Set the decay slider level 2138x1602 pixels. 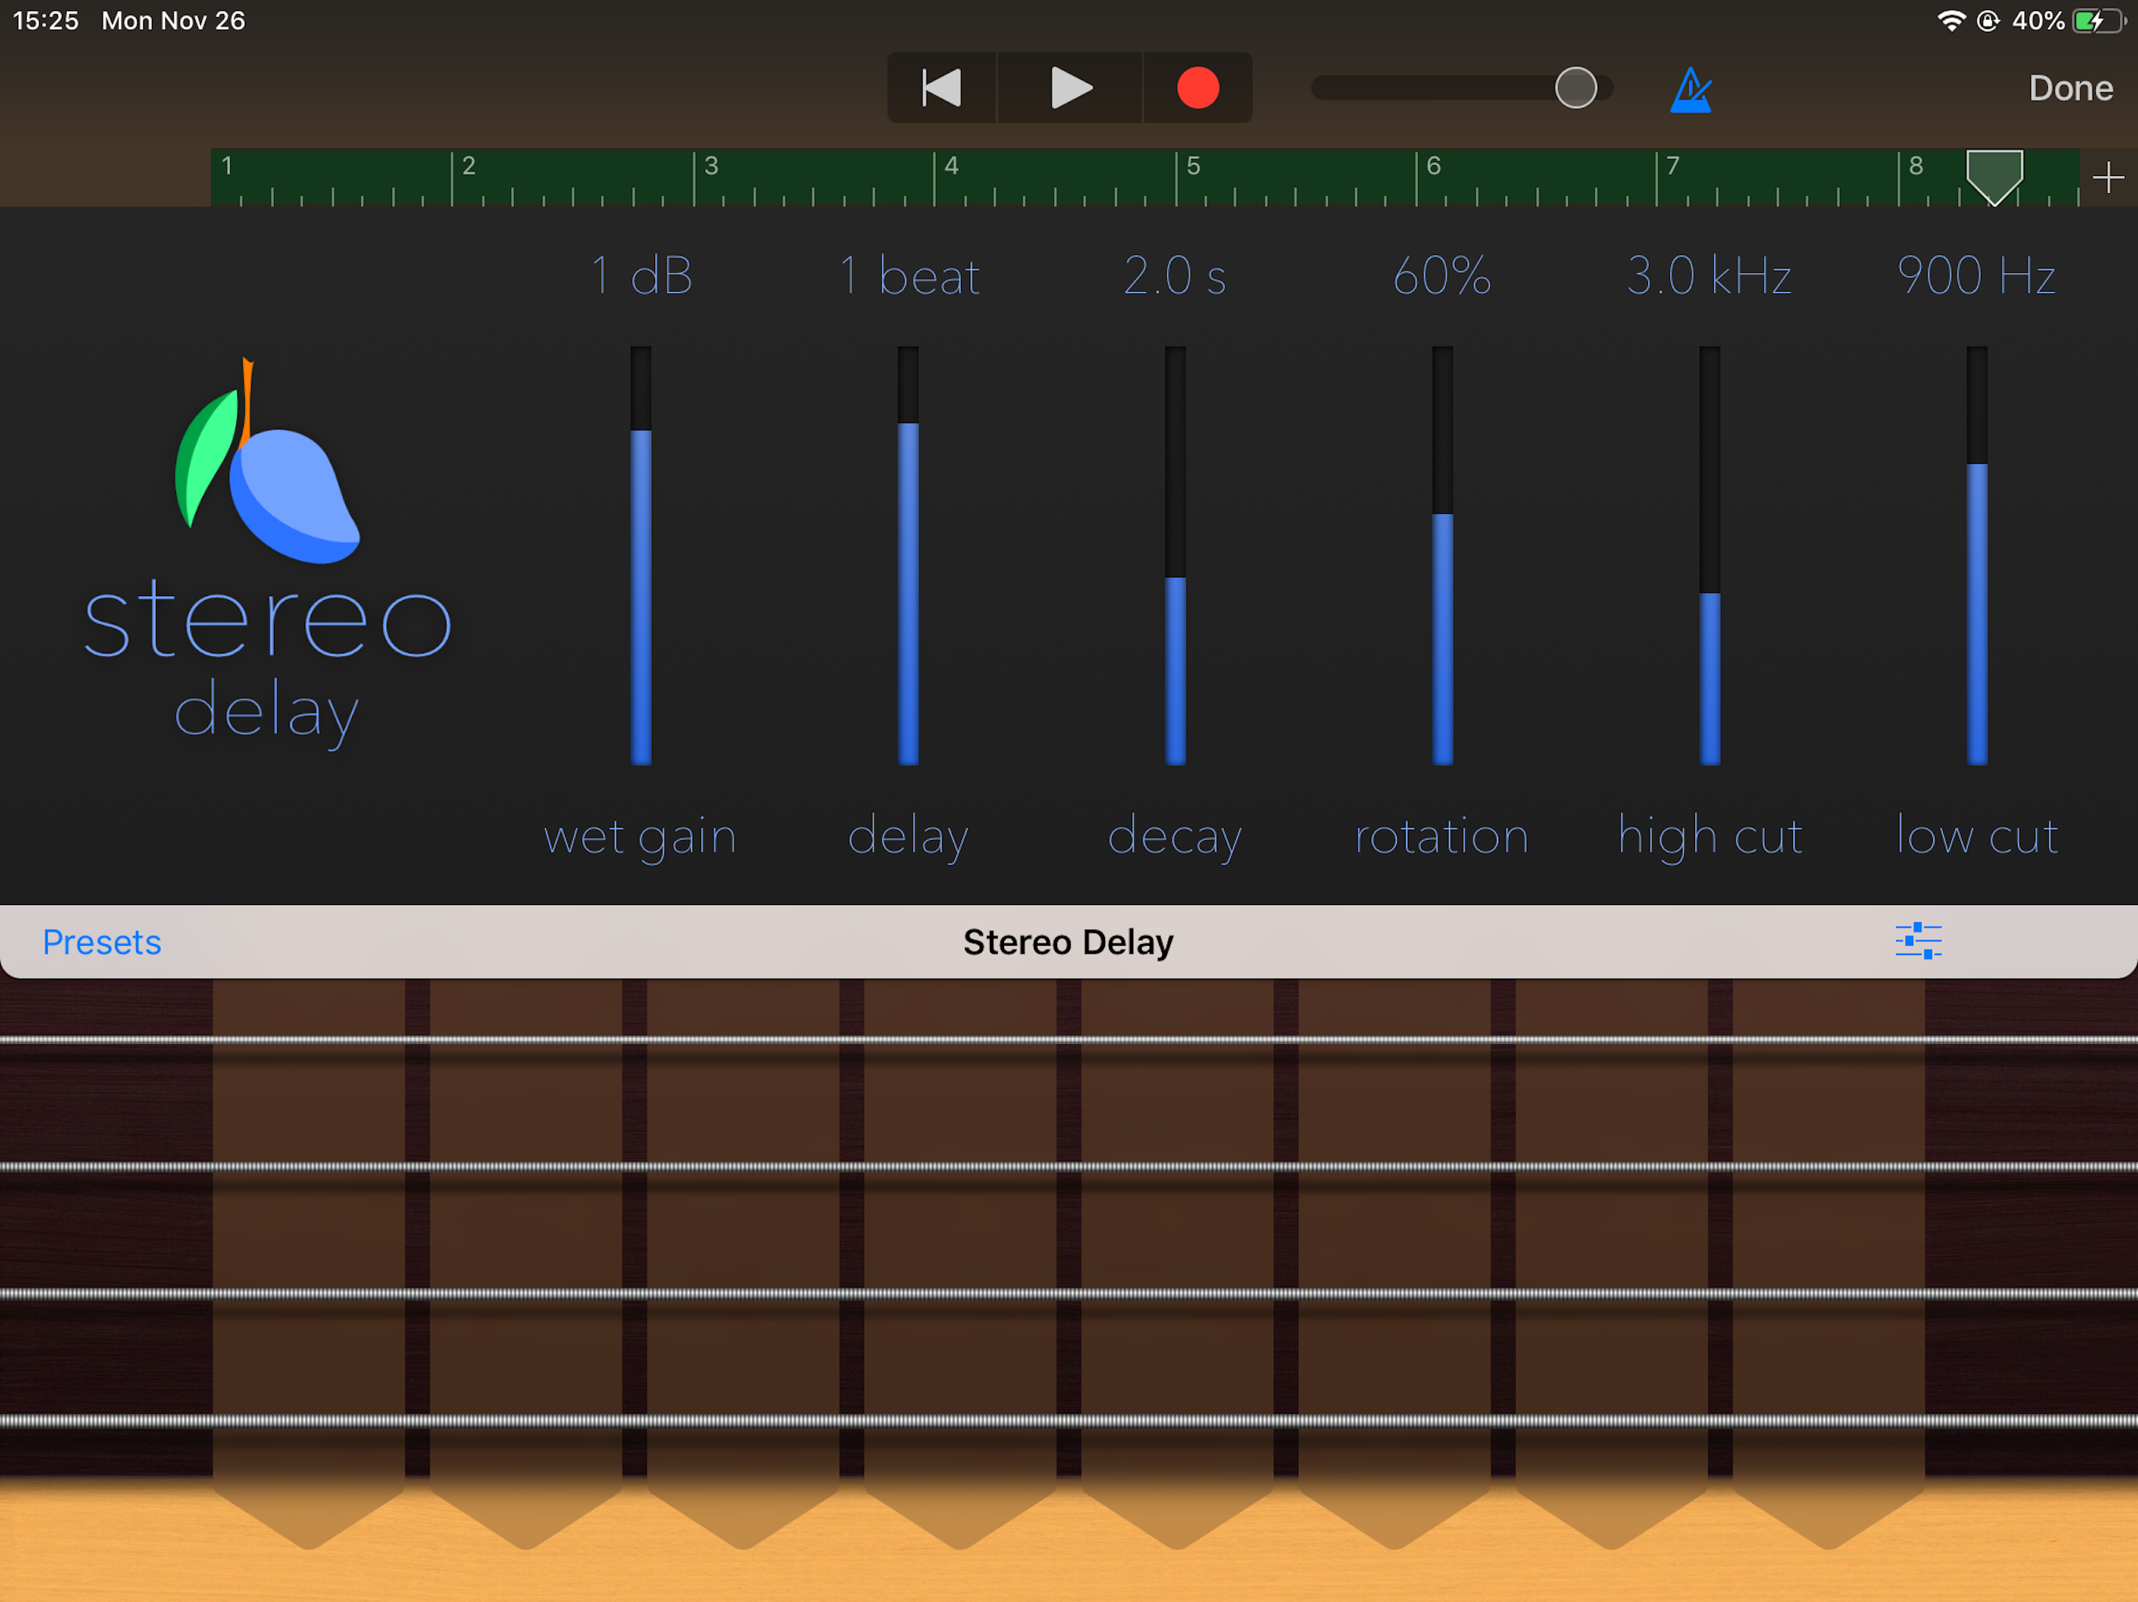point(1175,555)
